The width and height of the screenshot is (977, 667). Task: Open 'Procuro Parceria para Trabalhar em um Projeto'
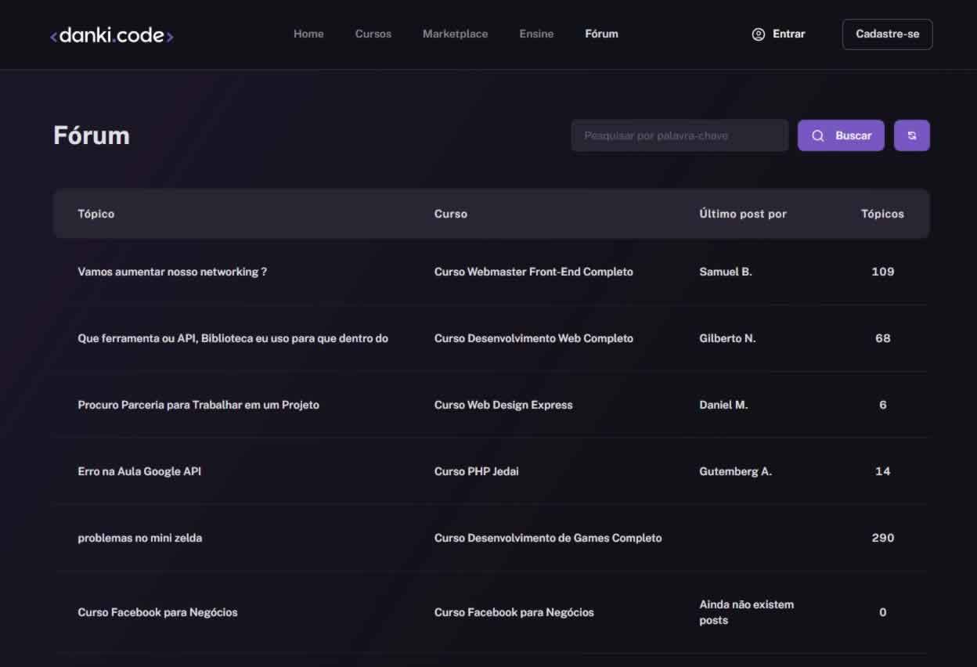[198, 405]
